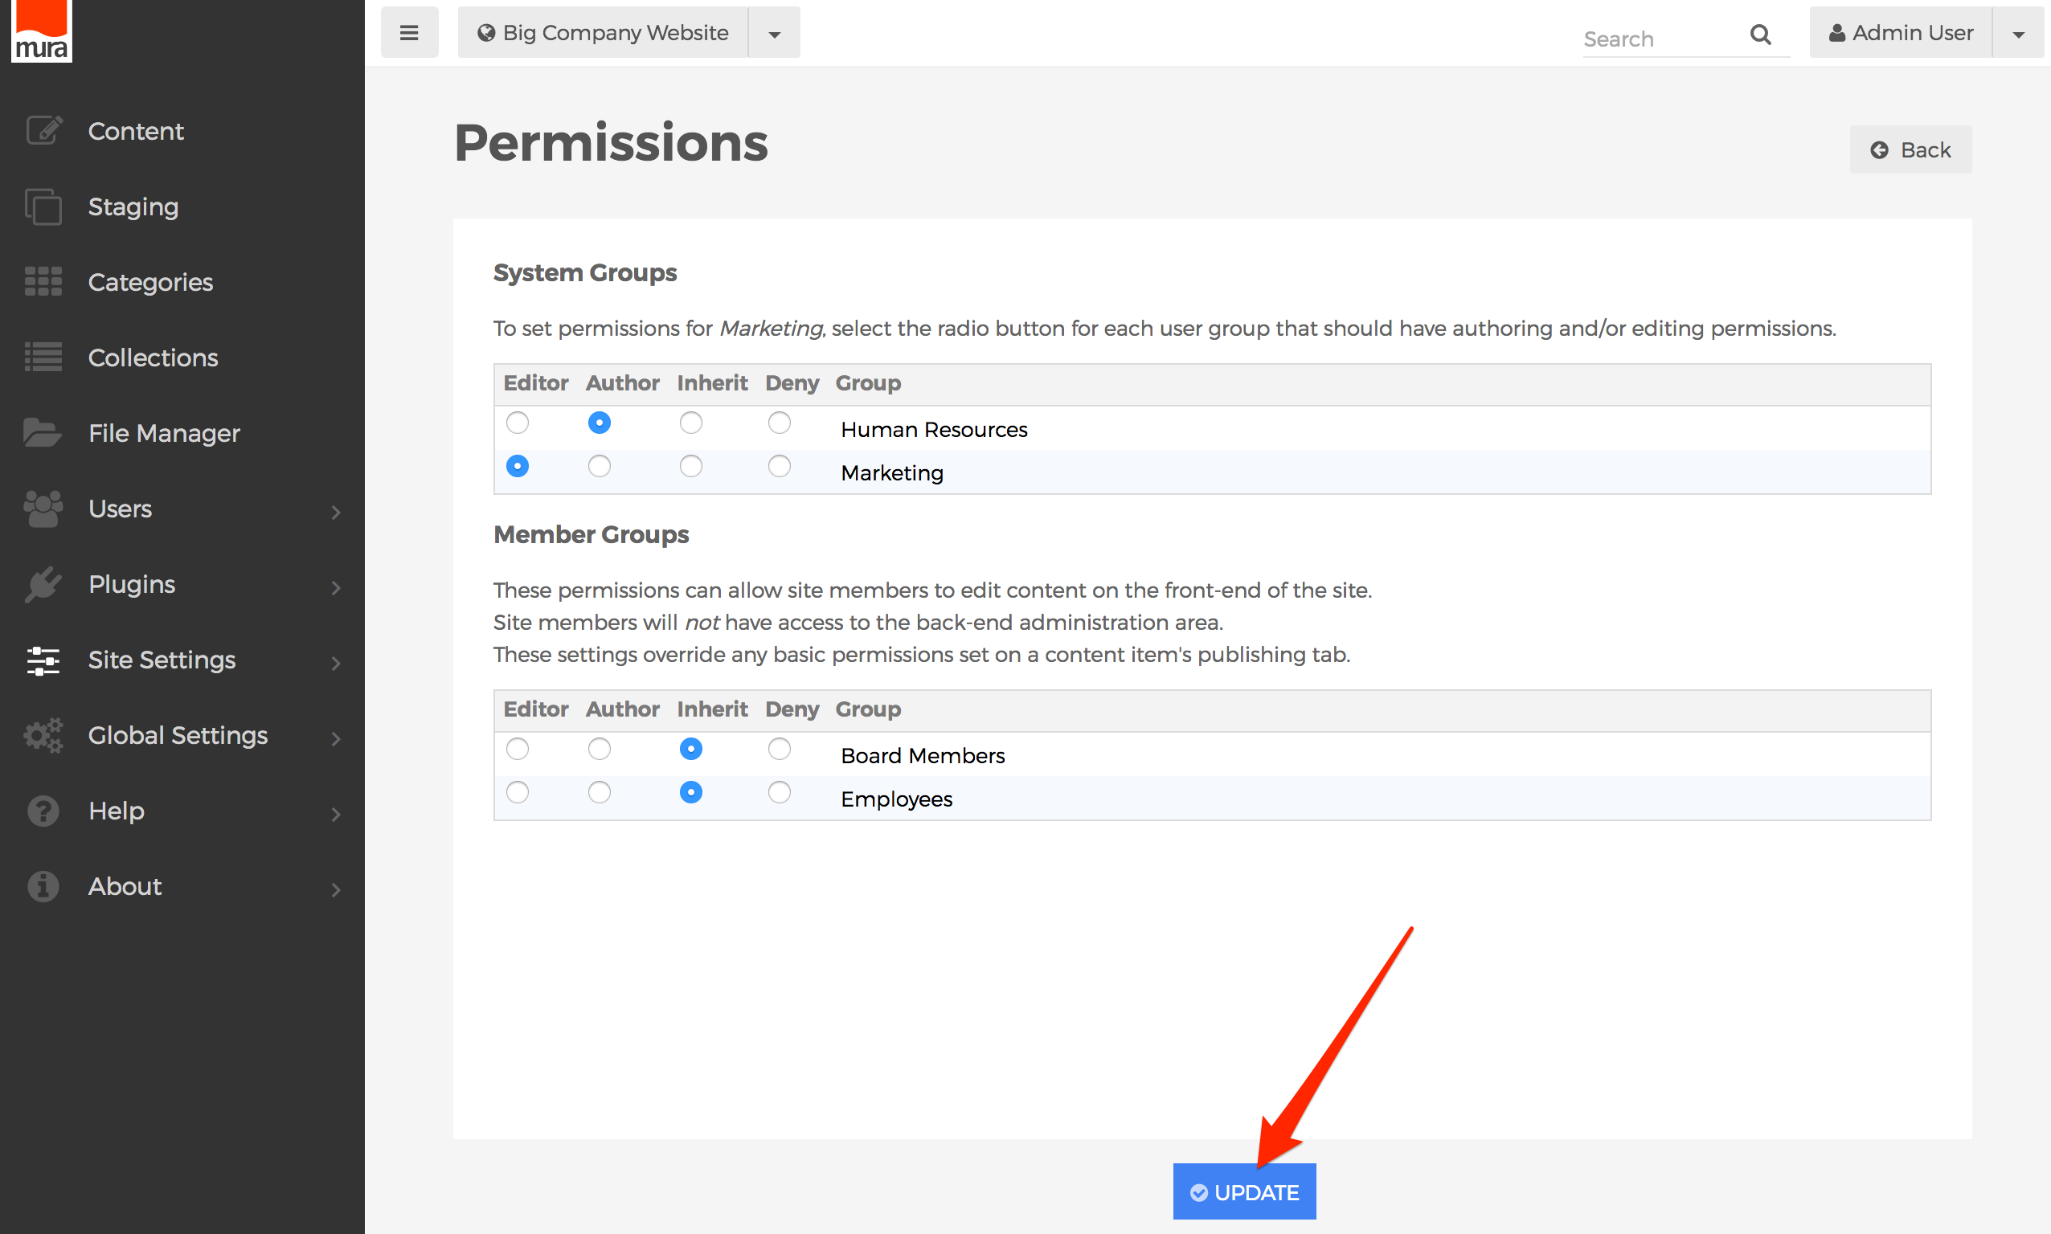Open the Users menu item
Viewport: 2051px width, 1234px height.
coord(121,508)
